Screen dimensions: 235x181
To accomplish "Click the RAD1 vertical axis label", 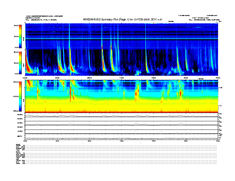I will pos(23,65).
